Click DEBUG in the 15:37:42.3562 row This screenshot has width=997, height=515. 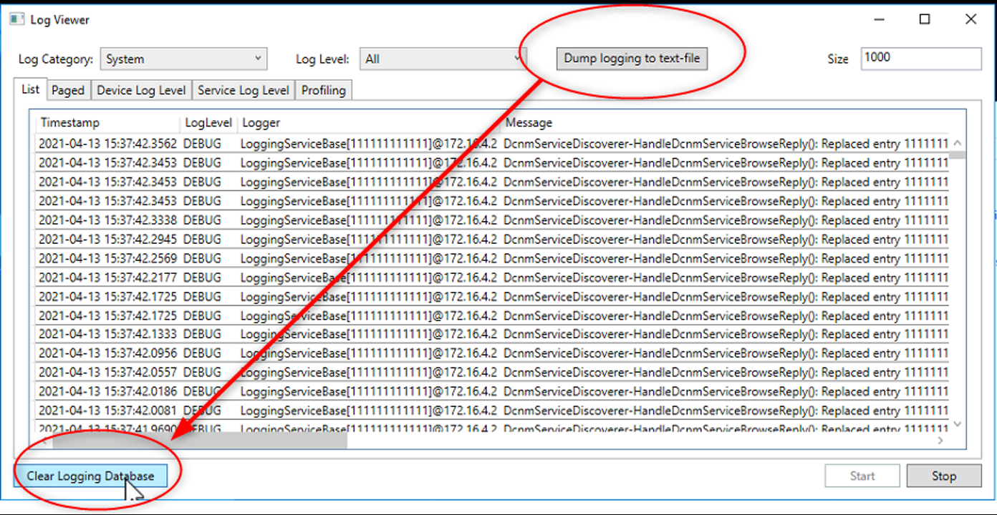point(203,144)
